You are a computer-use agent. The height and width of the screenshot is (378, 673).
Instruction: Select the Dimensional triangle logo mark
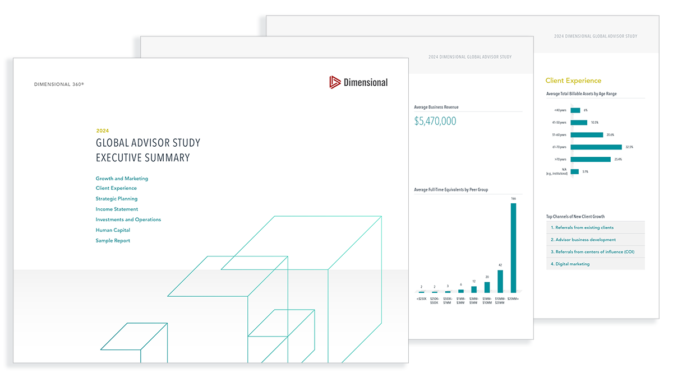click(x=334, y=81)
